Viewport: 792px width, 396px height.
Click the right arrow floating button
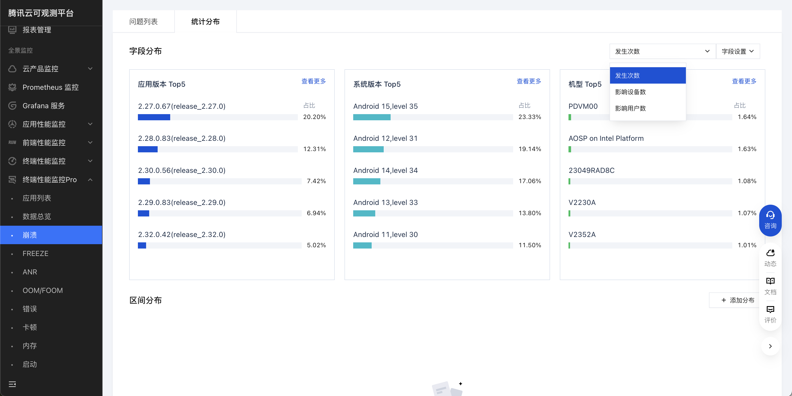770,346
